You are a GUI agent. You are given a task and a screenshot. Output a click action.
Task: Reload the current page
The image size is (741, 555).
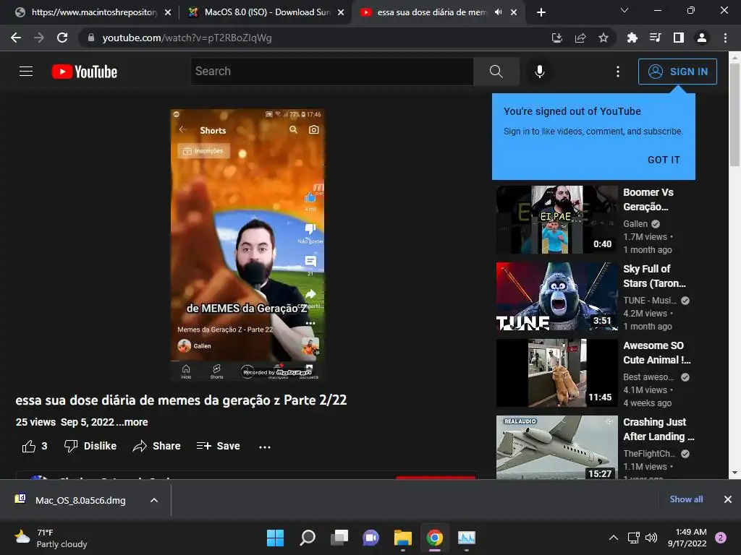[62, 38]
